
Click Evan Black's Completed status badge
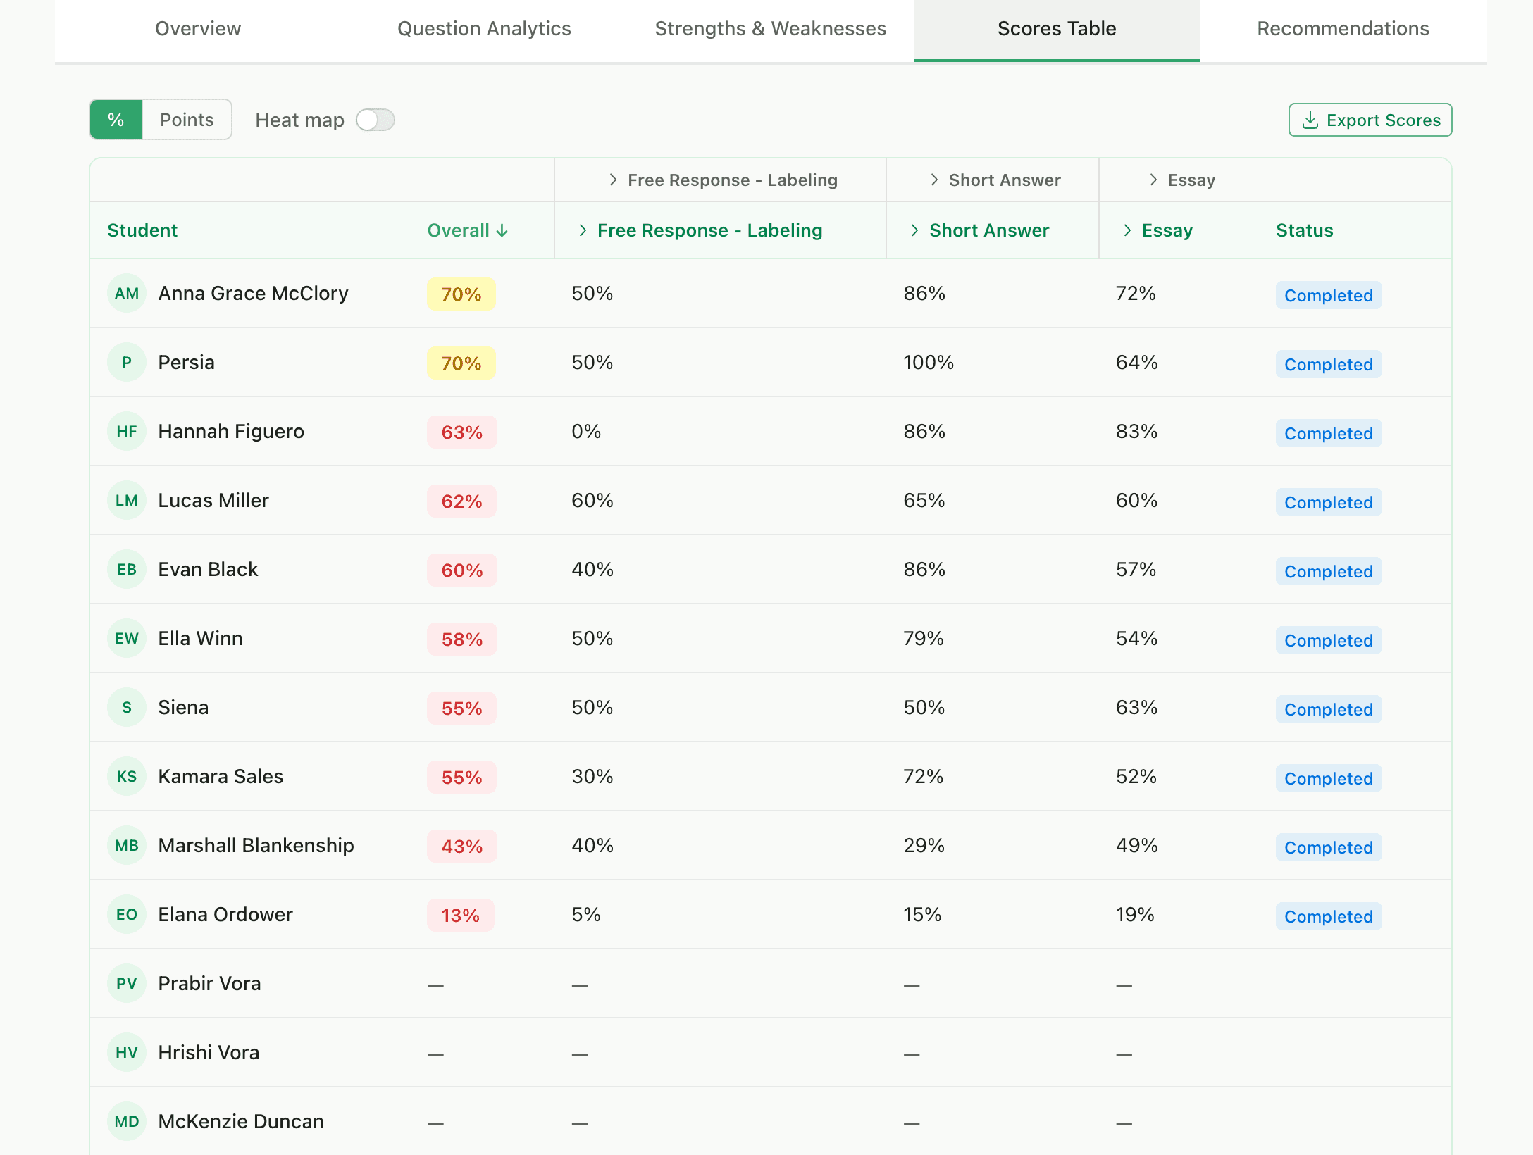point(1328,571)
